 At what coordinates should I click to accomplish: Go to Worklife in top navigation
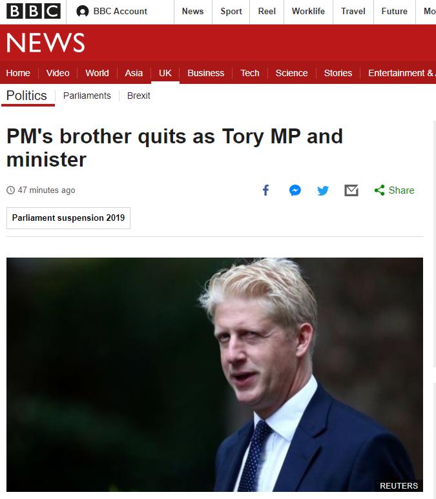pos(308,12)
